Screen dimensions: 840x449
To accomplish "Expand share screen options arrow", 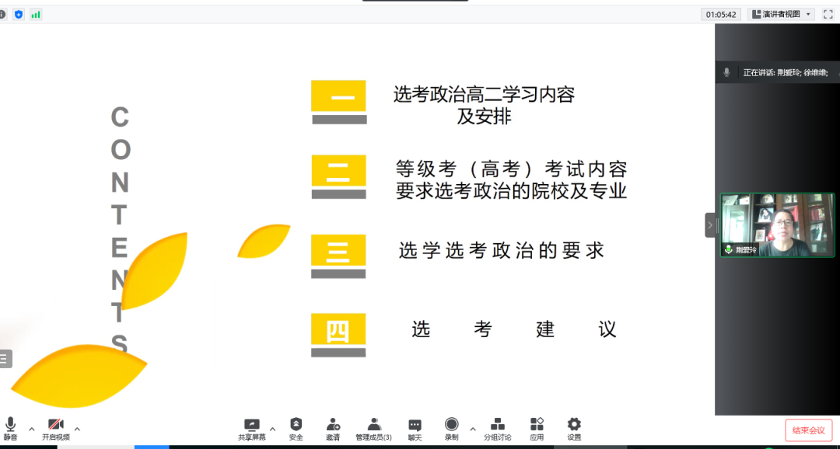I will [x=272, y=428].
